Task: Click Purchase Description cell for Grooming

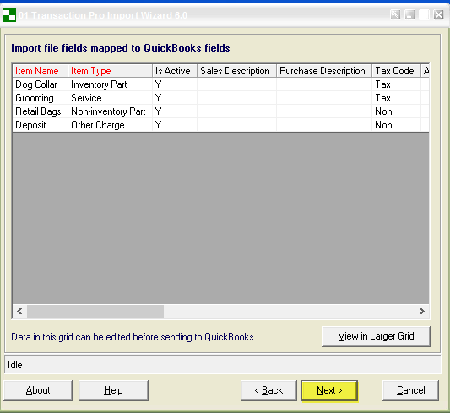Action: point(324,98)
